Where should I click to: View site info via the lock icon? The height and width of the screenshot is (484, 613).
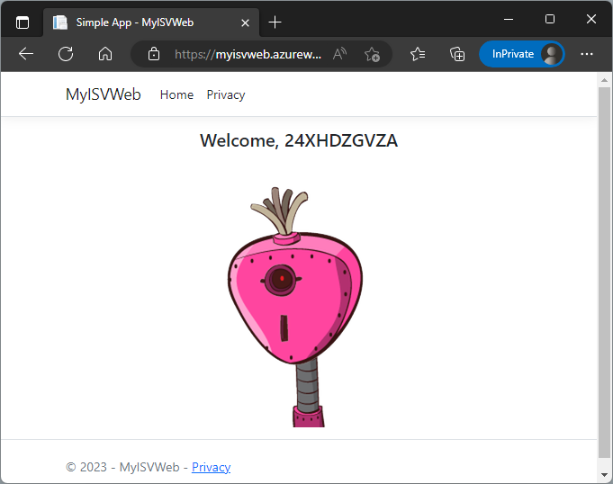(154, 54)
